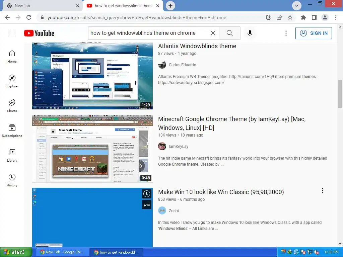This screenshot has height=257, width=343.
Task: Click the share page icon
Action: (279, 17)
